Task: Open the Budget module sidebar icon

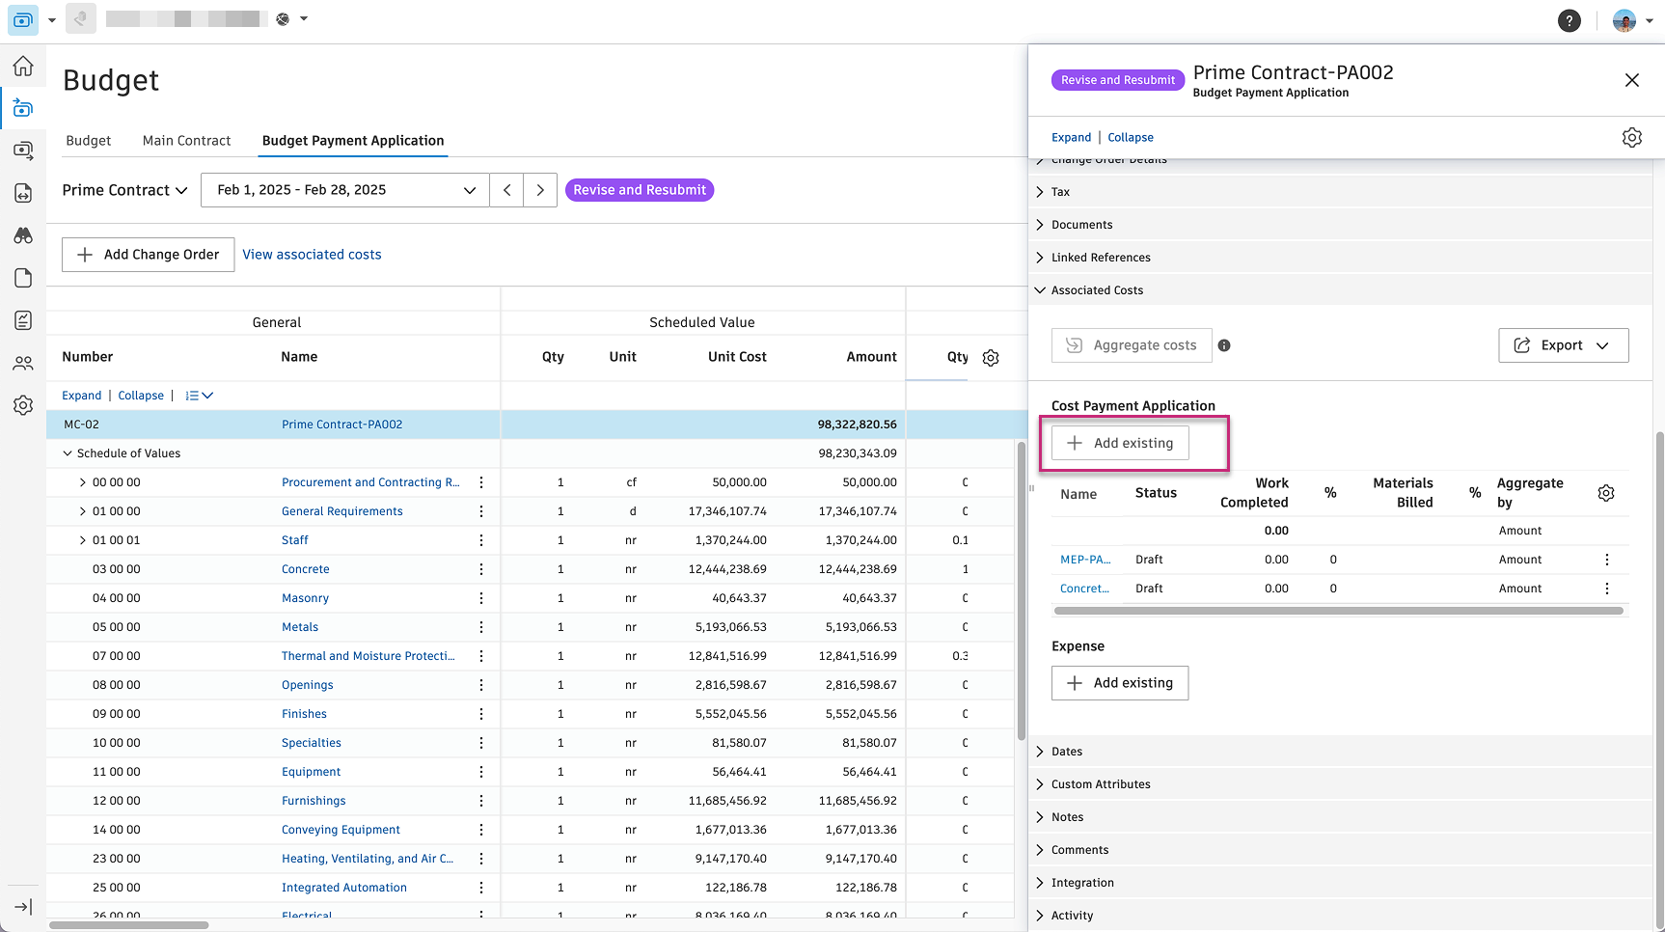Action: (x=23, y=108)
